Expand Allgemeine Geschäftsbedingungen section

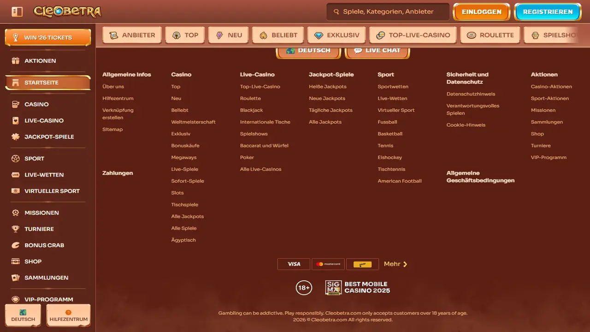pos(480,177)
